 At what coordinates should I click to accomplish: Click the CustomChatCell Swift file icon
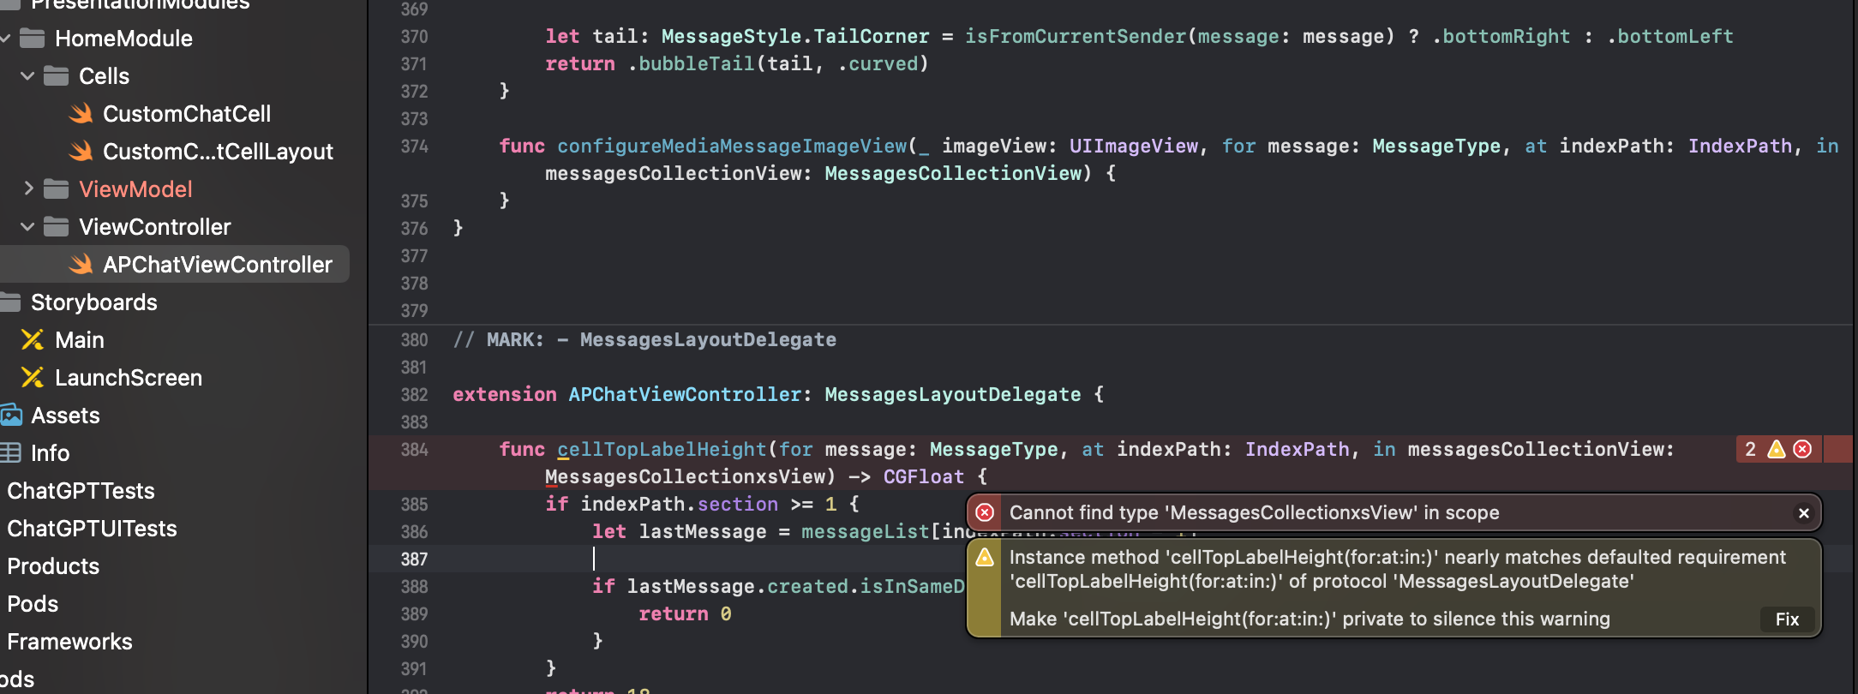tap(81, 114)
